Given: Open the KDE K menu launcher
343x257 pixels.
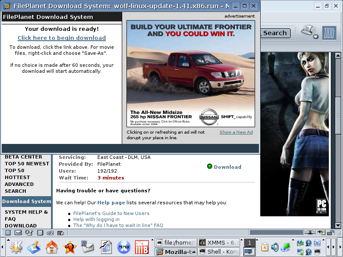Looking at the screenshot, I should [x=16, y=247].
